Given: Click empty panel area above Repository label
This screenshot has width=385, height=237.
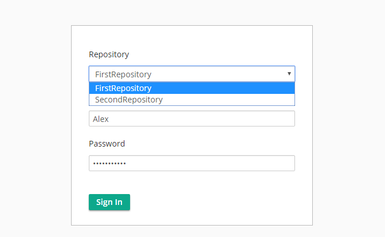Looking at the screenshot, I should (x=192, y=37).
